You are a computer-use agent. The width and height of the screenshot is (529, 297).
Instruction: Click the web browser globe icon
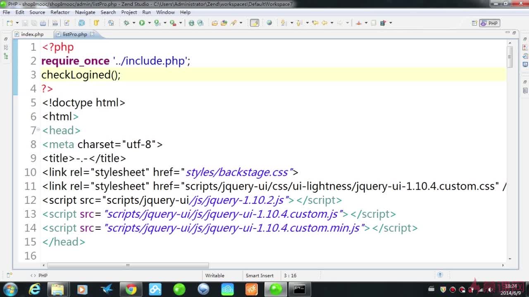pyautogui.click(x=269, y=23)
